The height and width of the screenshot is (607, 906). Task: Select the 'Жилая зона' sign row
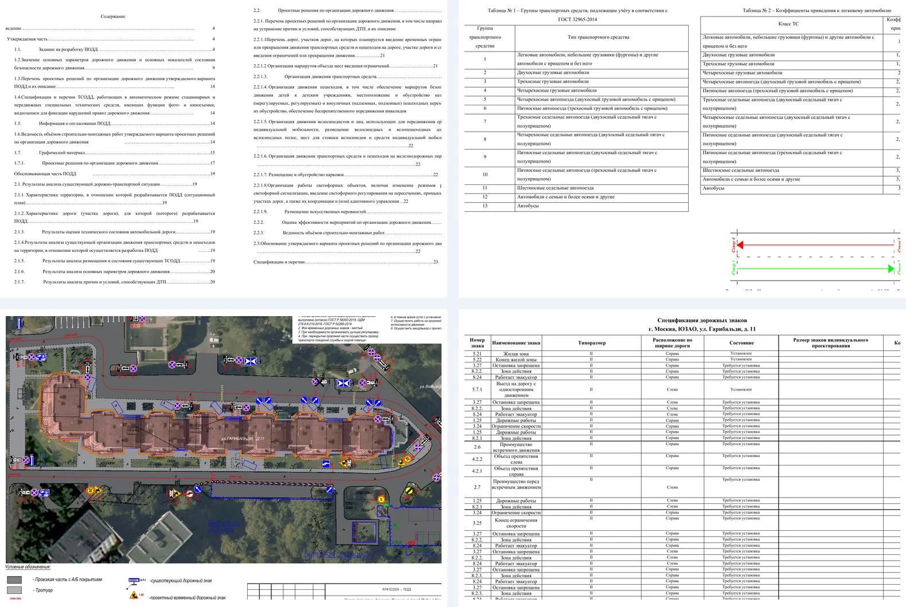pyautogui.click(x=682, y=354)
